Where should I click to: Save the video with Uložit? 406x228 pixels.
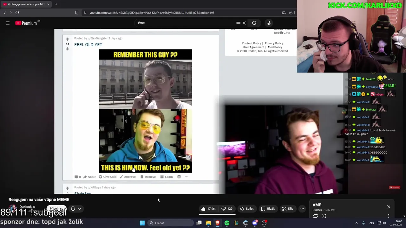[x=268, y=209]
